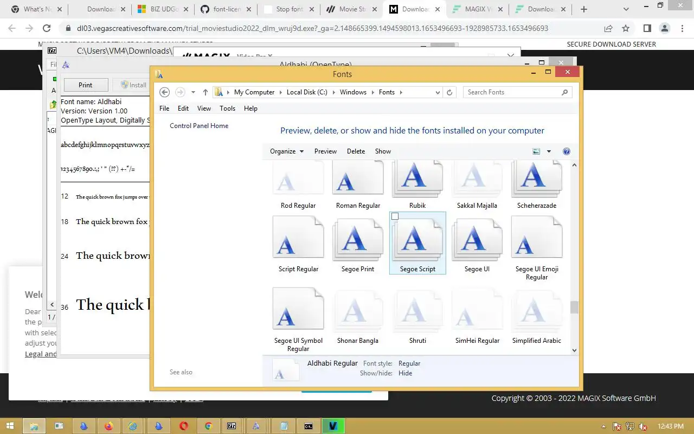This screenshot has height=434, width=694.
Task: Print the Aldhabi font preview
Action: (85, 85)
